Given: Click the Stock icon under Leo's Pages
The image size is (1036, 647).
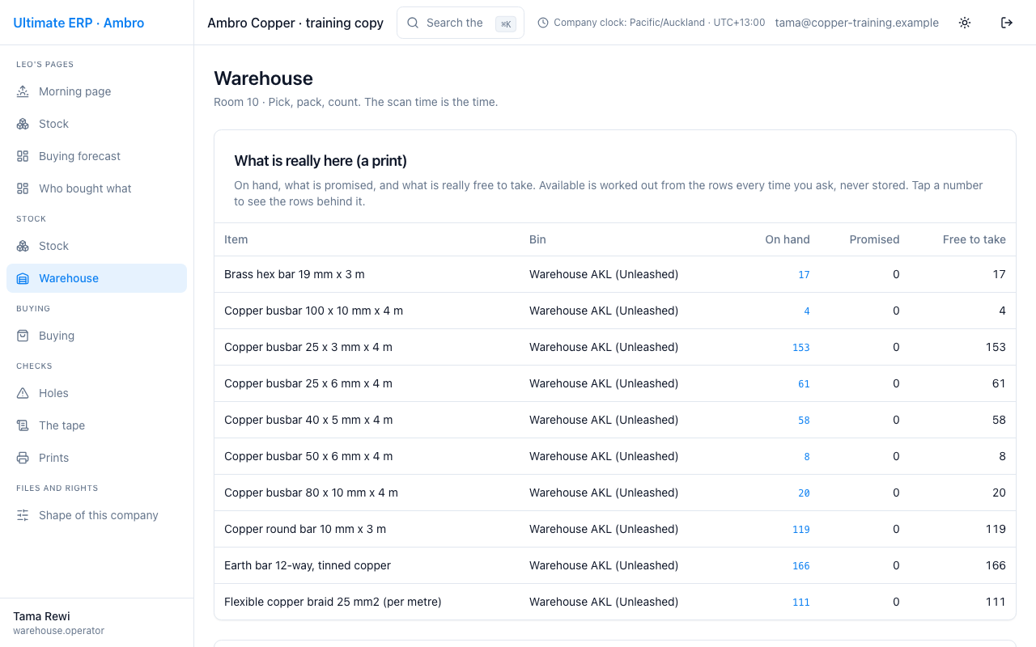Looking at the screenshot, I should tap(23, 124).
